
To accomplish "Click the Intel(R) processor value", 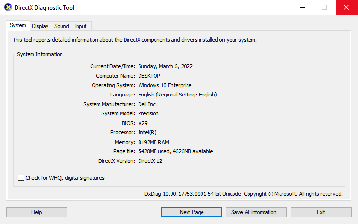I will (x=147, y=132).
